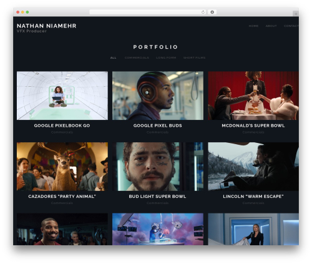Open the Google Pixel Buds thumbnail
The height and width of the screenshot is (264, 312).
coord(158,95)
